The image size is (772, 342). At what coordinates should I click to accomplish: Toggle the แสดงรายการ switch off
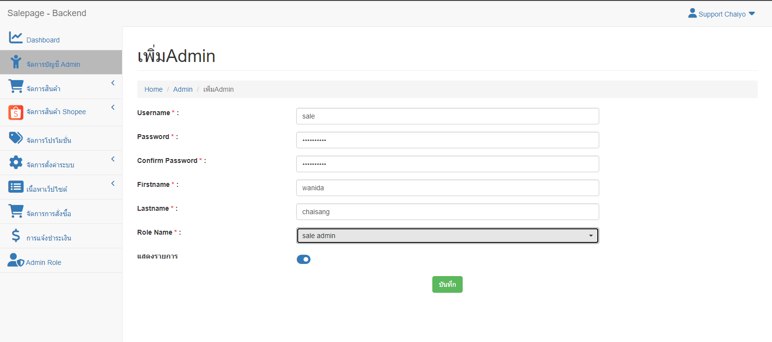click(304, 260)
